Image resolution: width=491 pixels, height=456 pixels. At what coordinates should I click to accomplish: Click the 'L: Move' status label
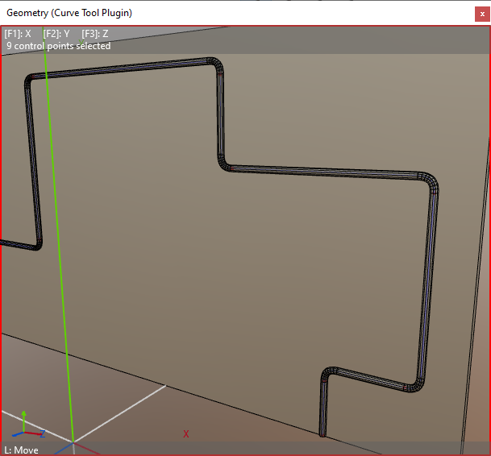(x=21, y=450)
